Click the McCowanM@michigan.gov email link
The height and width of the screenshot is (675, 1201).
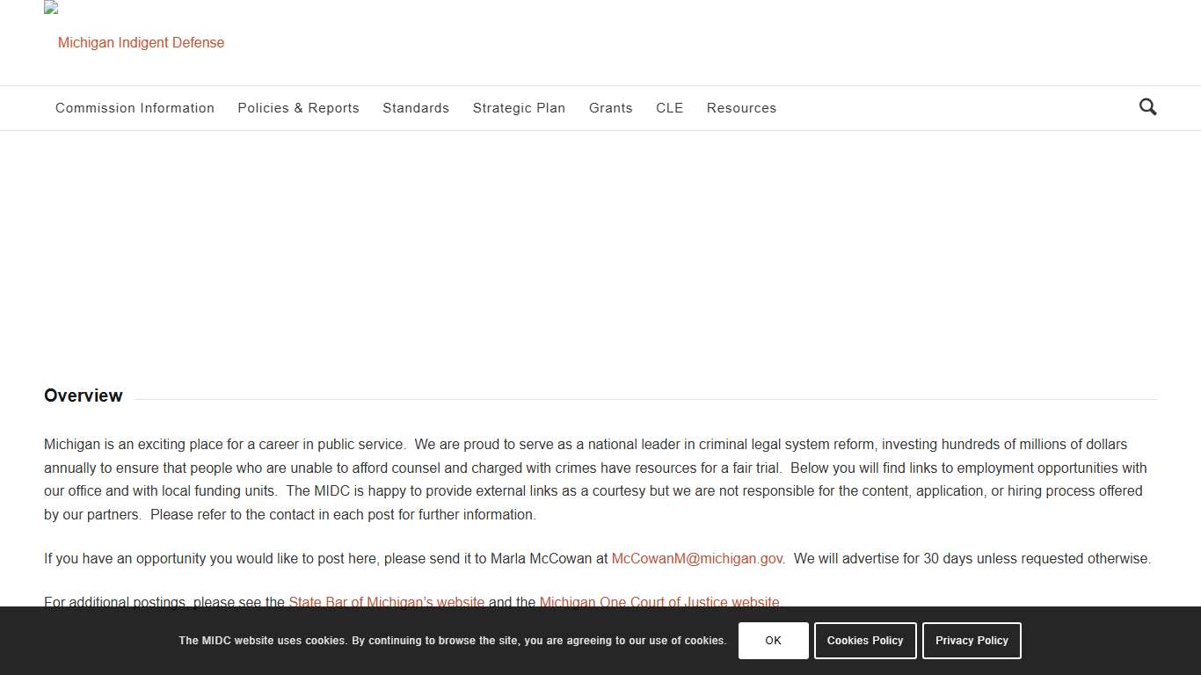coord(696,559)
